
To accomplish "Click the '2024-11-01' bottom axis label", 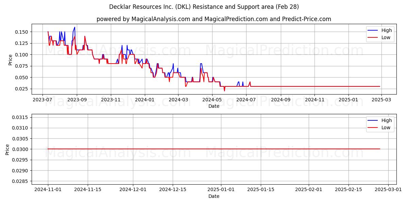I will pos(48,190).
